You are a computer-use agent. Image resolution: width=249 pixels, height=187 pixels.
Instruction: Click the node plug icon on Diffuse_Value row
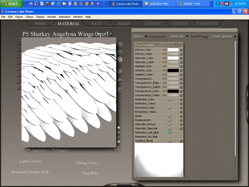tap(181, 54)
